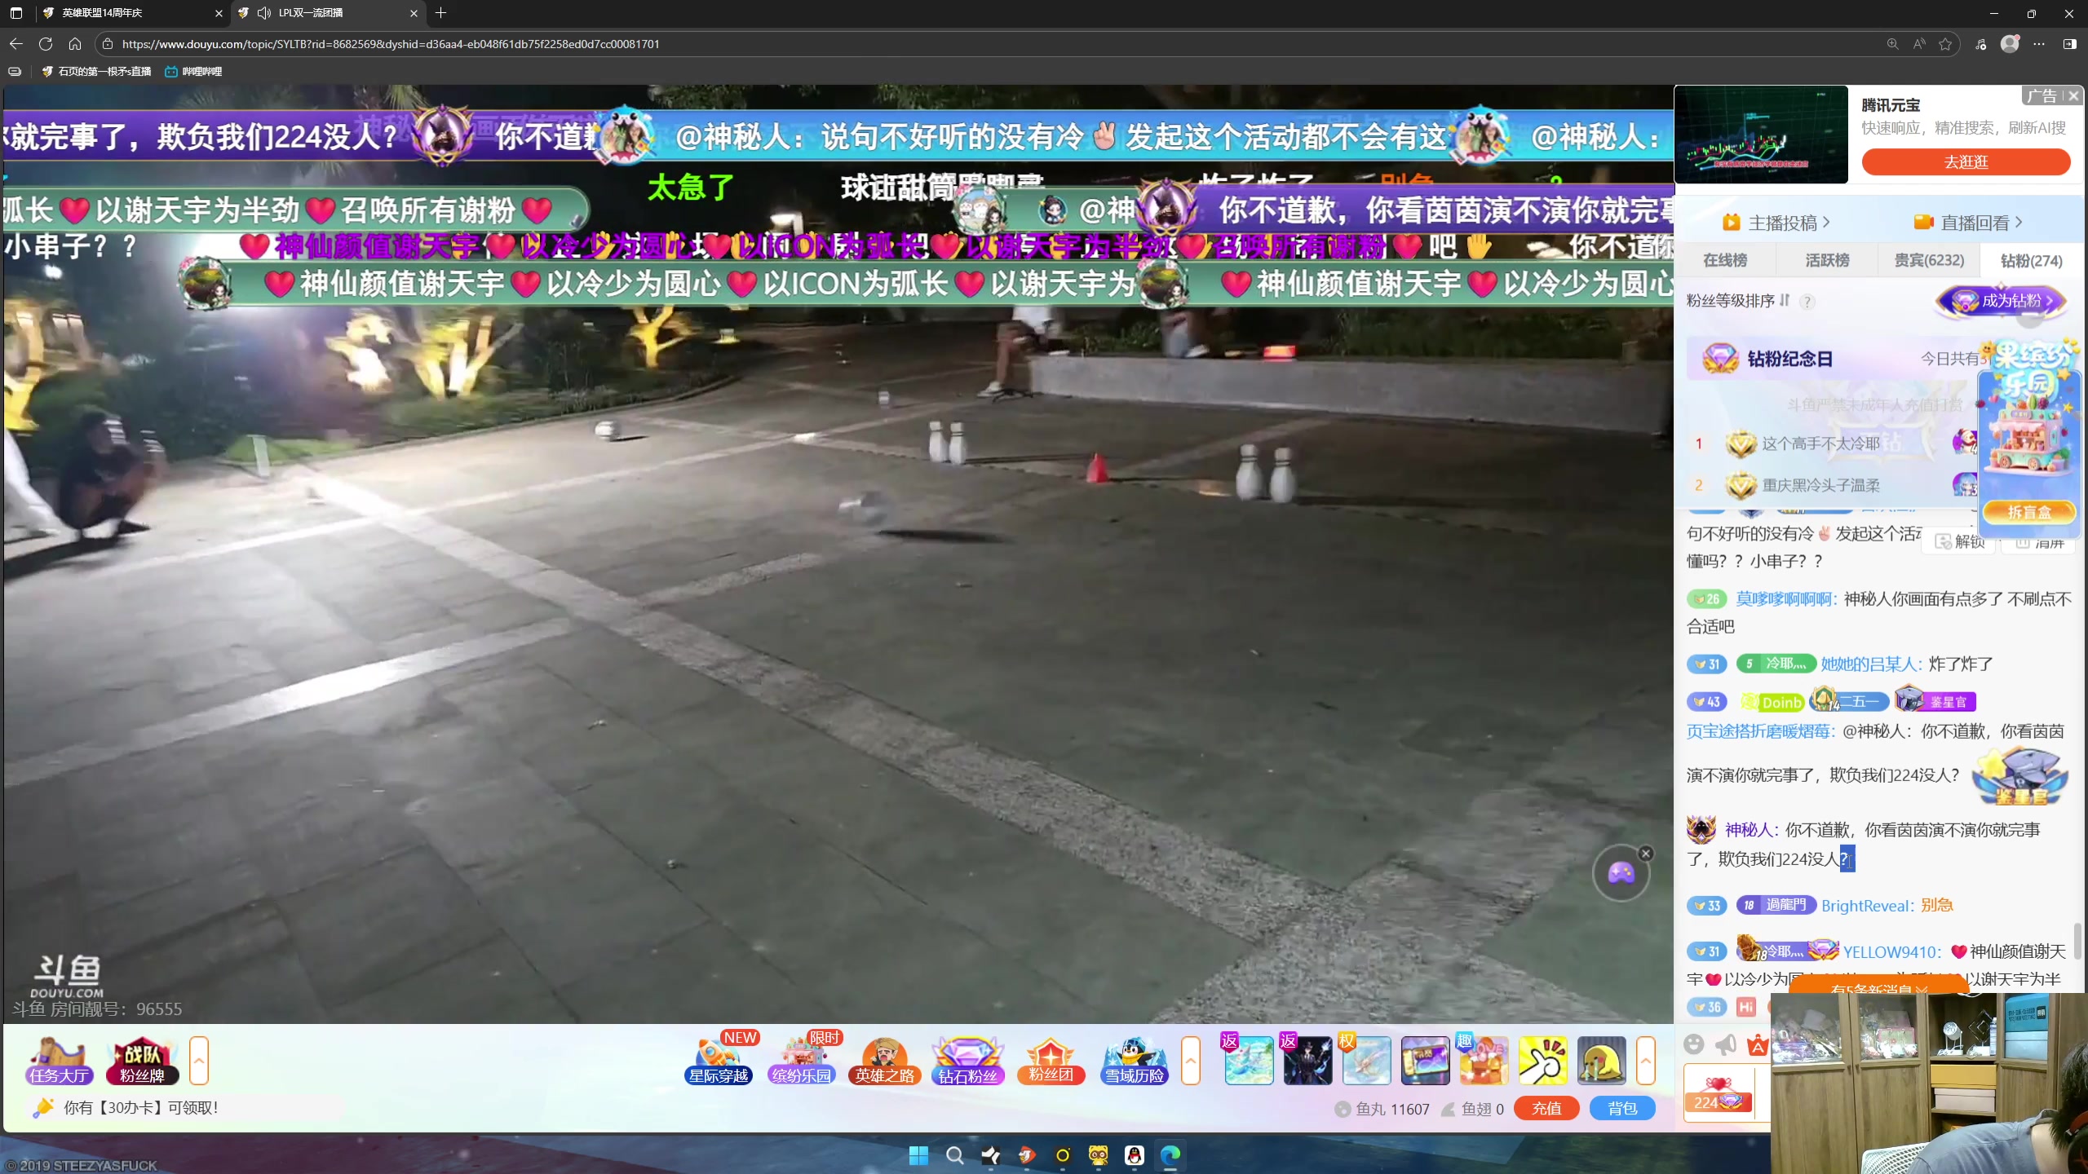
Task: Click the chat panel scrollbar
Action: [2077, 942]
